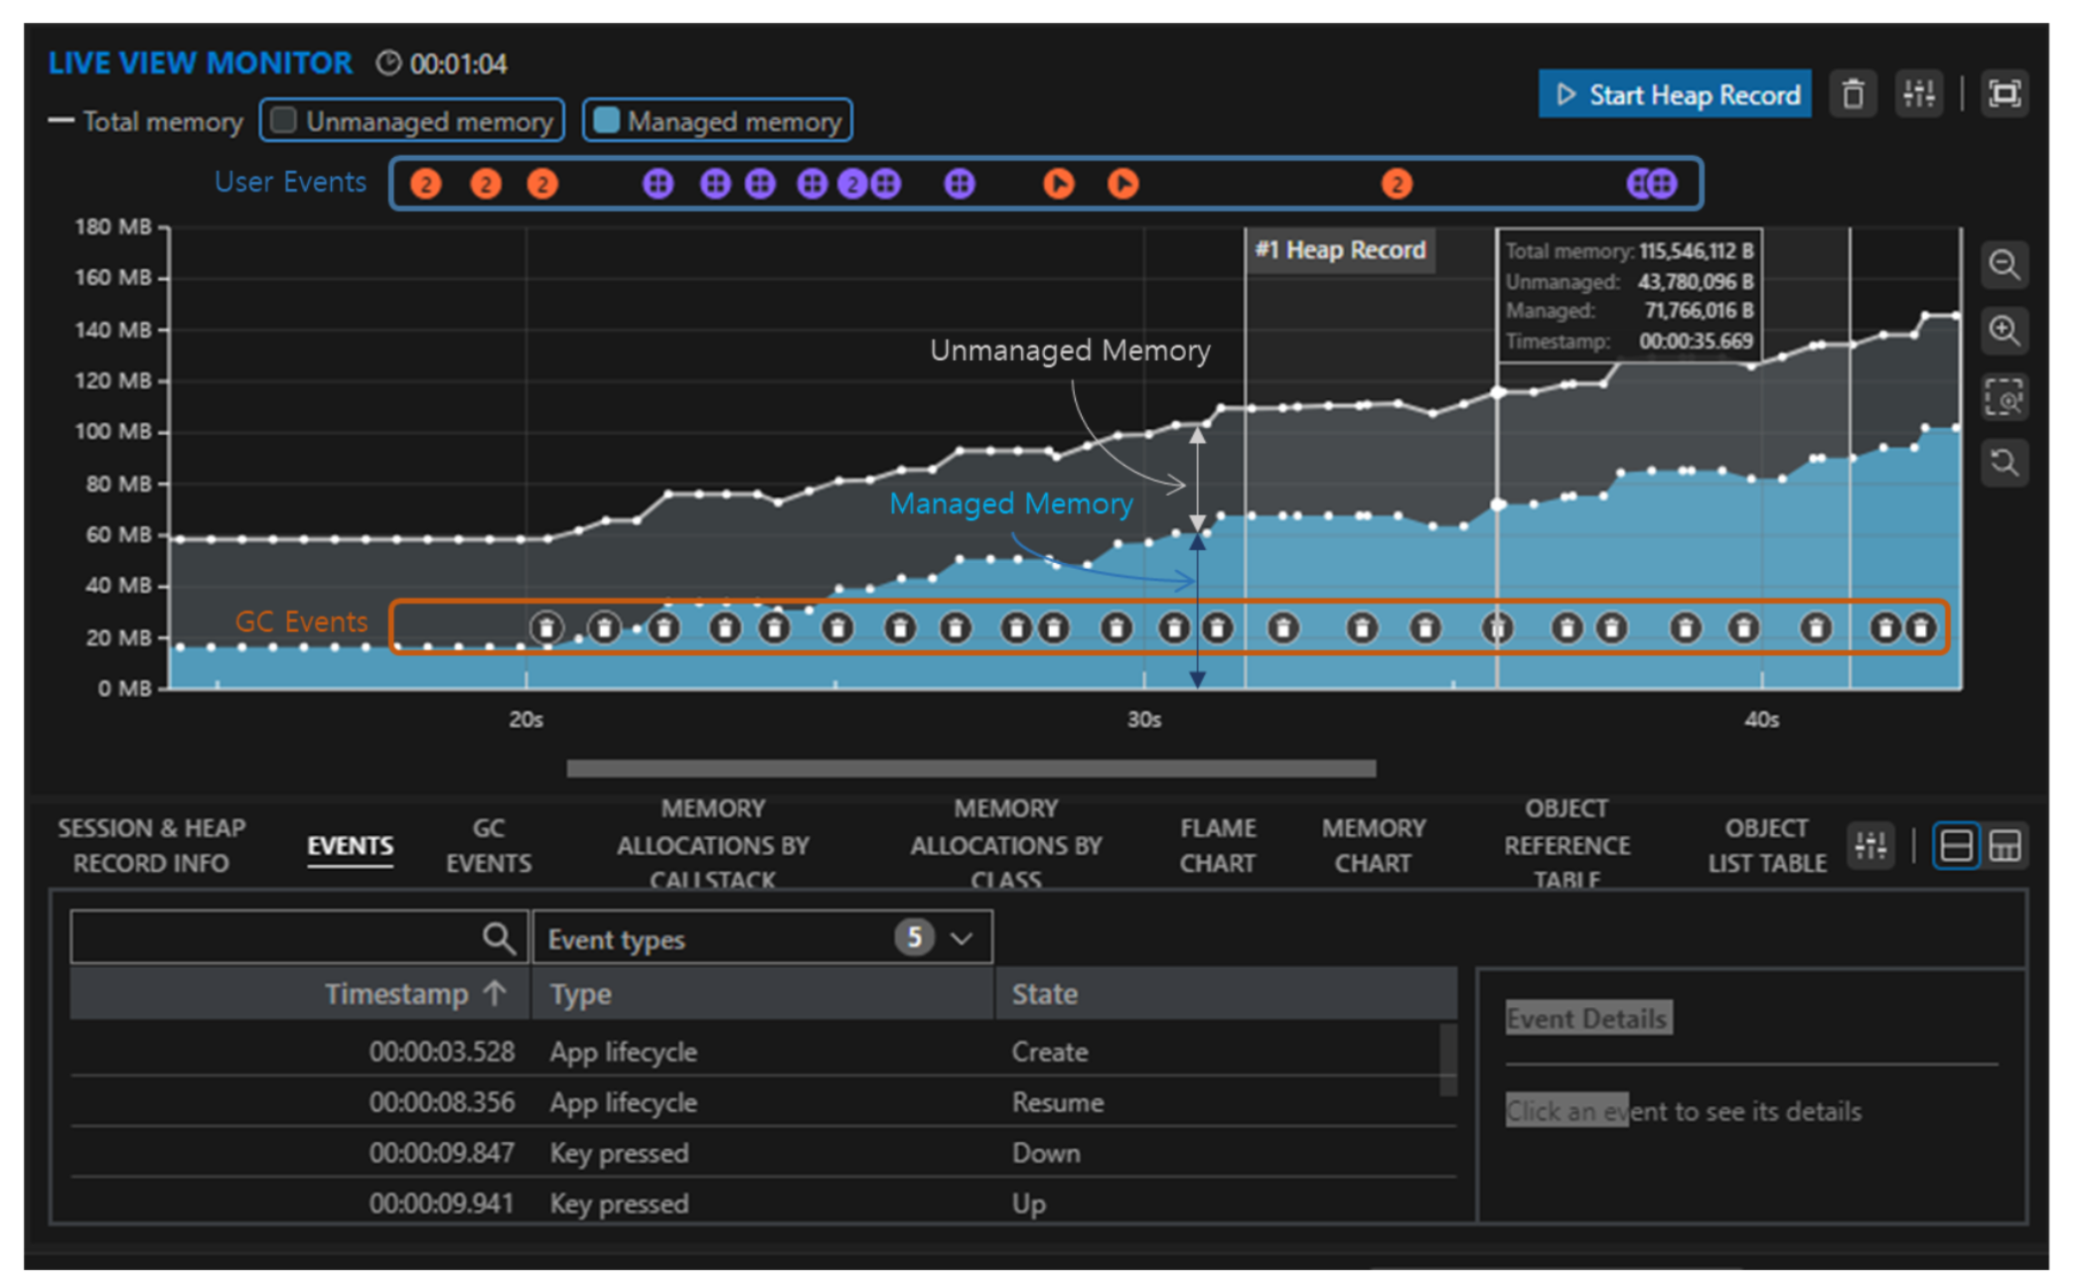
Task: Click the fullscreen expand icon
Action: [2005, 94]
